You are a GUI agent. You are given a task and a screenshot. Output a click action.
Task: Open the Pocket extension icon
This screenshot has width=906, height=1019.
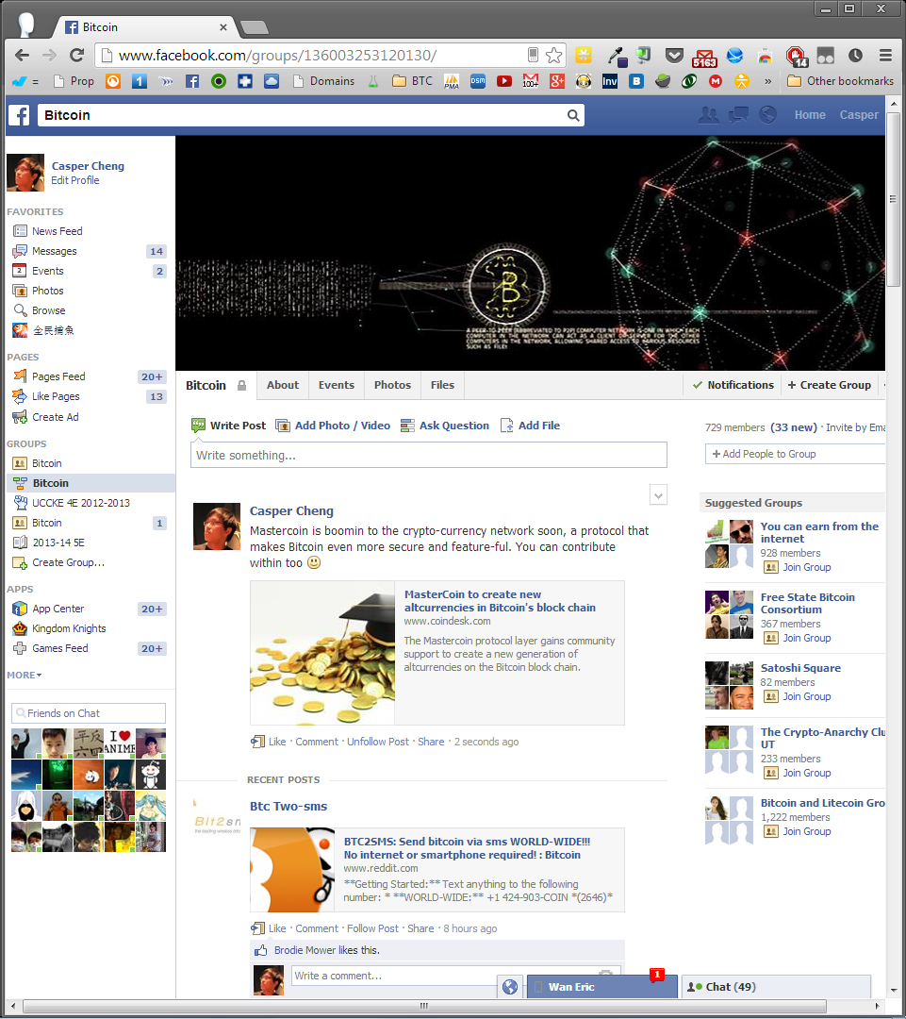click(674, 56)
